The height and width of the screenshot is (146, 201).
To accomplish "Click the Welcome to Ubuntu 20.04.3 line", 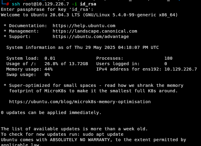I will click(89, 15).
